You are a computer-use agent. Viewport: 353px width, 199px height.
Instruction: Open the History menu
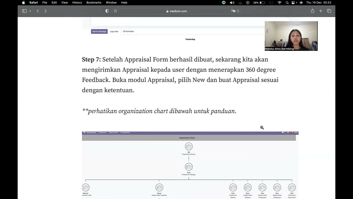pyautogui.click(x=77, y=2)
